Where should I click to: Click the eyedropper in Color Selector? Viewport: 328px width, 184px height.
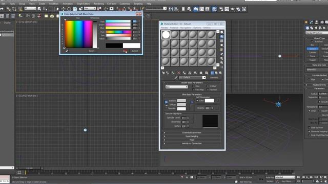point(67,51)
